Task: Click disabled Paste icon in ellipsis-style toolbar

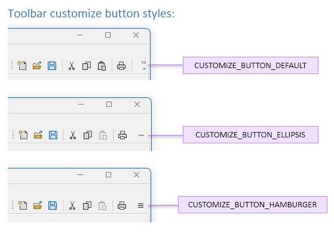Action: pyautogui.click(x=103, y=135)
